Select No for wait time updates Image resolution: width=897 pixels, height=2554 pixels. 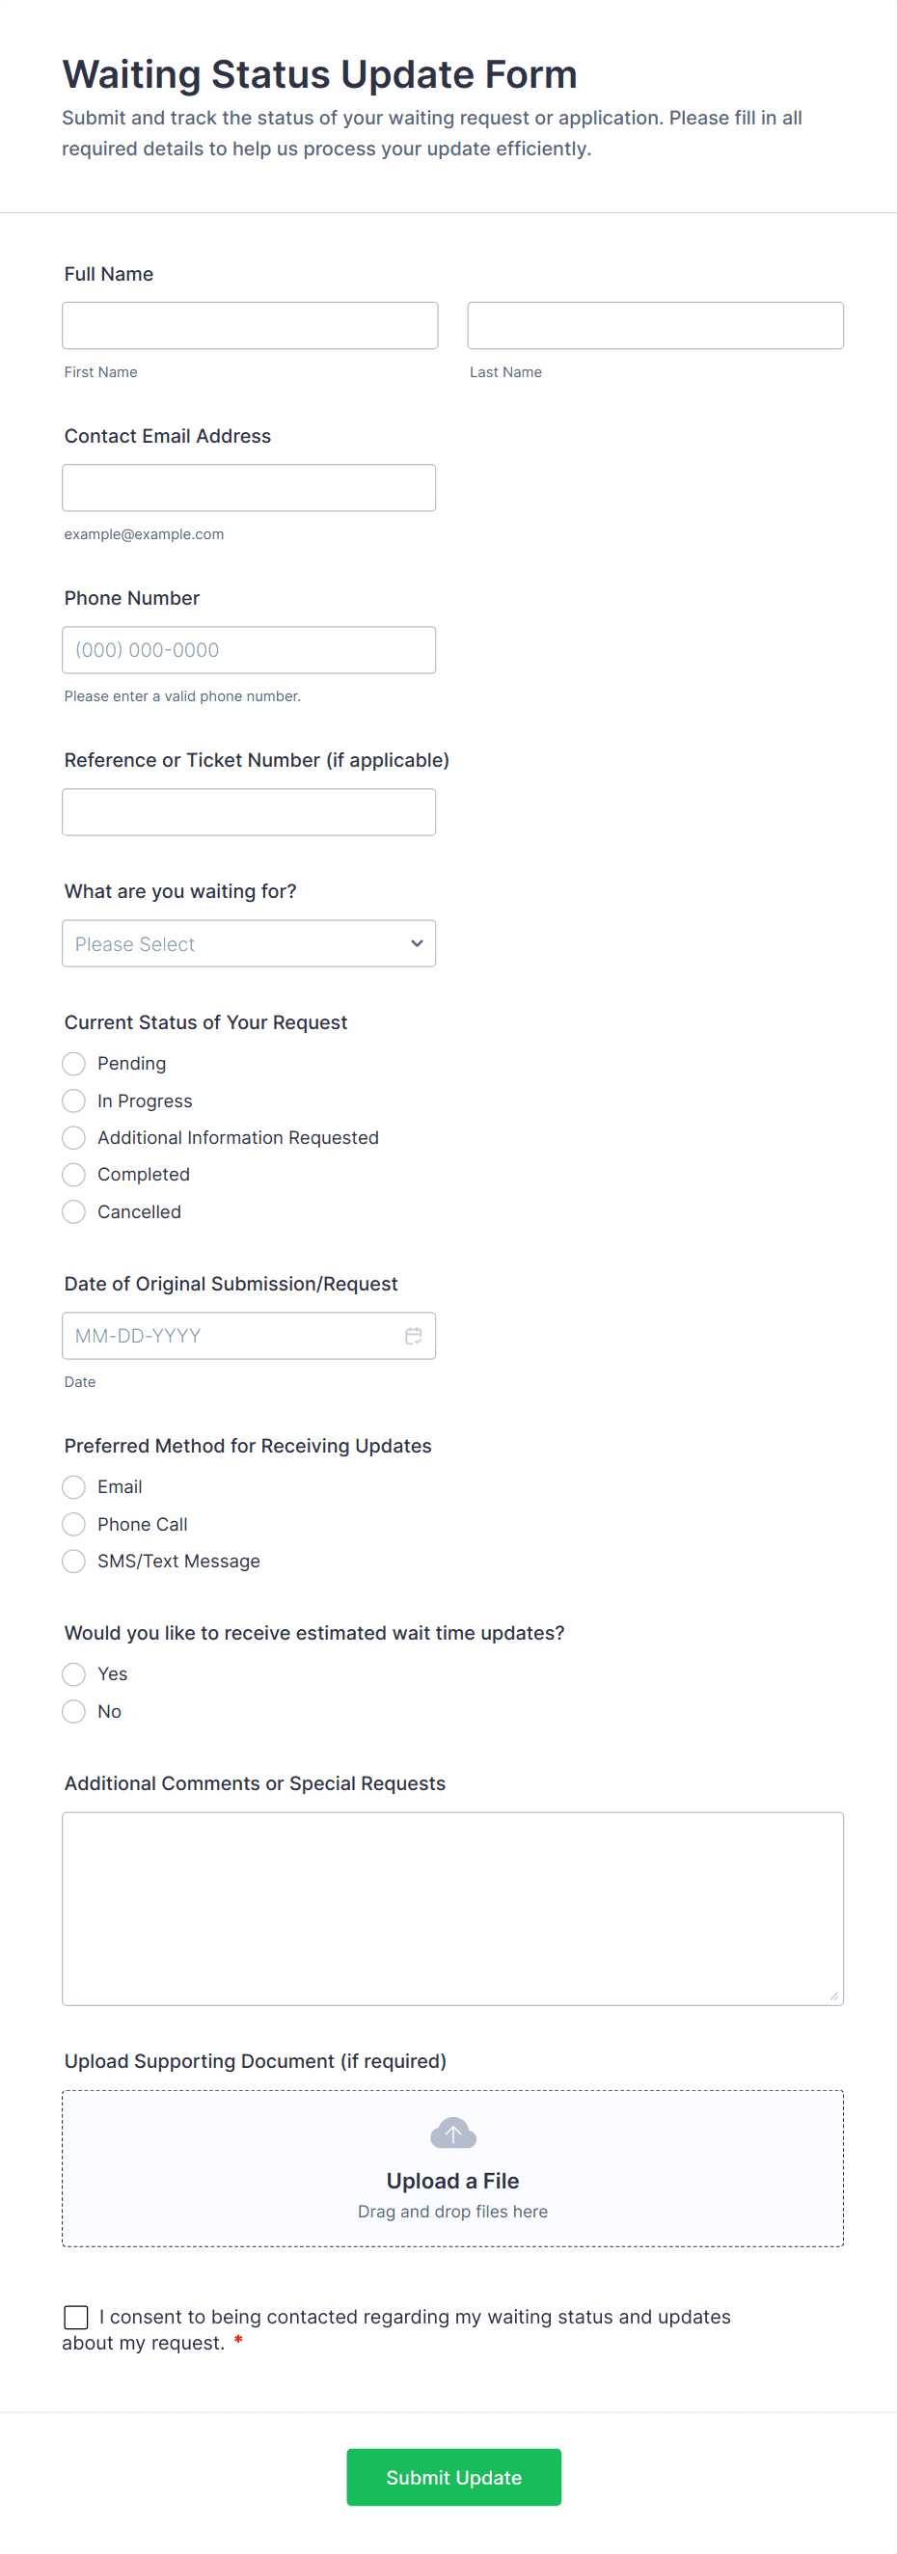[x=73, y=1711]
